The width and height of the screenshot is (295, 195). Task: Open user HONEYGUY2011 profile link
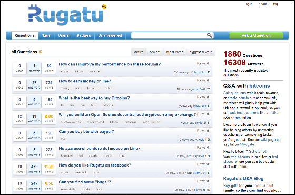click(x=195, y=173)
